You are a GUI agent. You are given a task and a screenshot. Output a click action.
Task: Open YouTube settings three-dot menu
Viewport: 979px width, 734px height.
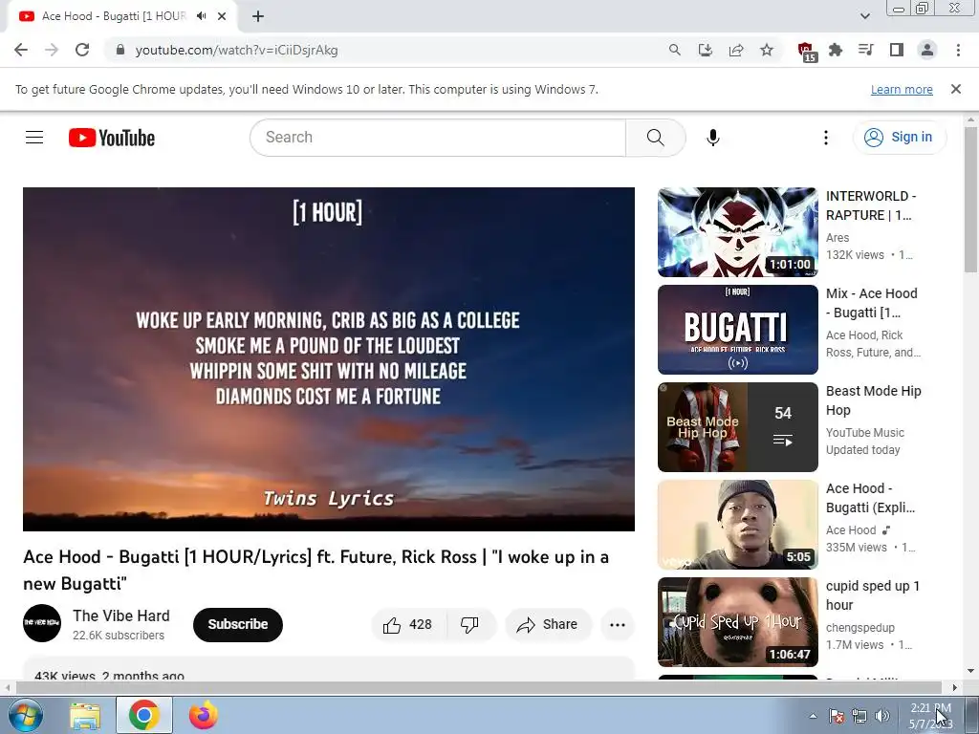click(825, 138)
